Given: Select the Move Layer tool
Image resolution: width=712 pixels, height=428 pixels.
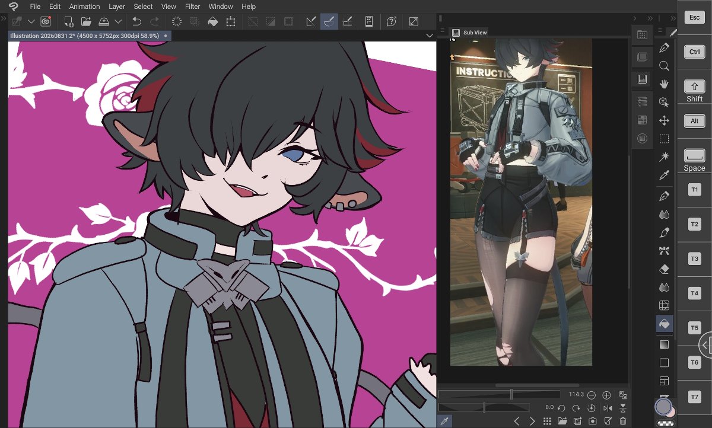Looking at the screenshot, I should [665, 120].
